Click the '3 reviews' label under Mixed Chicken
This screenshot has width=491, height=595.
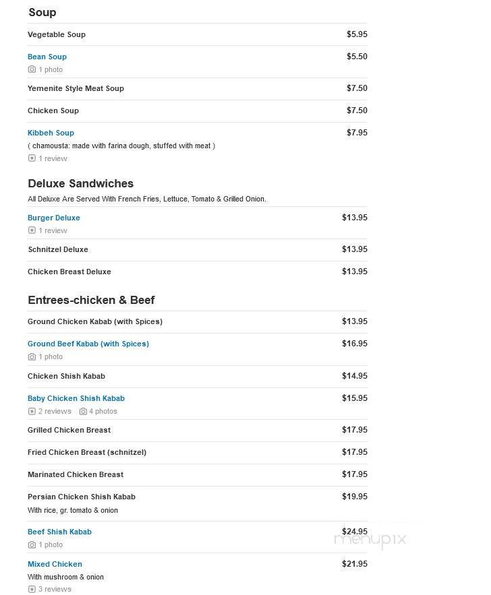53,589
